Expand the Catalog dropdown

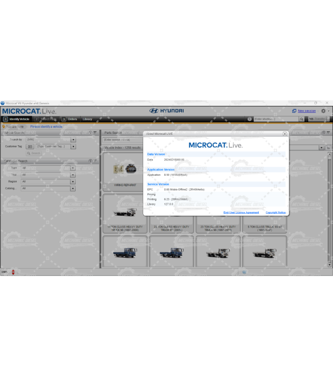click(73, 189)
